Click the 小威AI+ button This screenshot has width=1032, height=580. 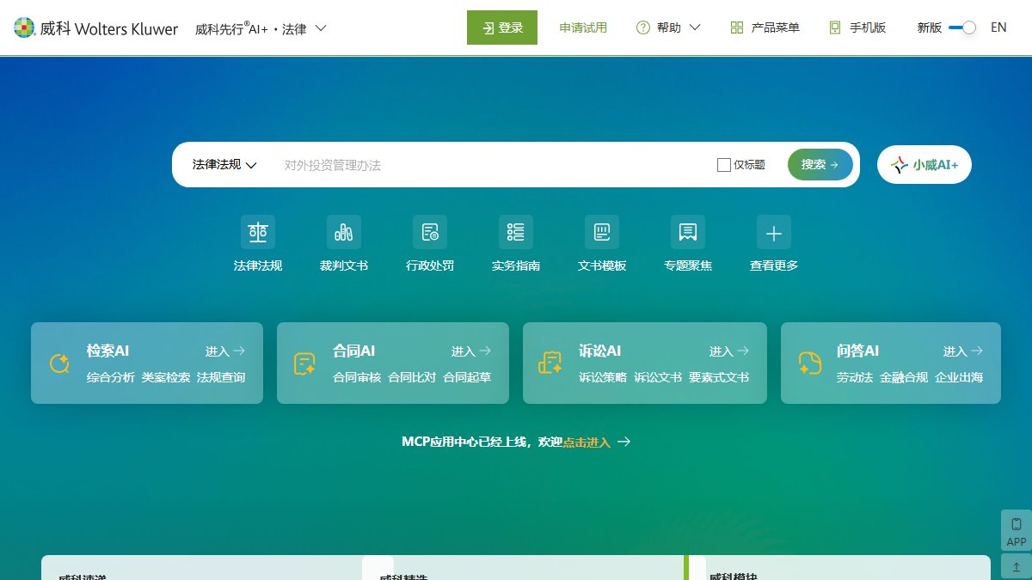[924, 165]
